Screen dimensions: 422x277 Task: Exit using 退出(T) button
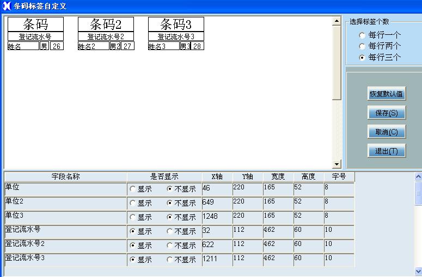pos(386,151)
